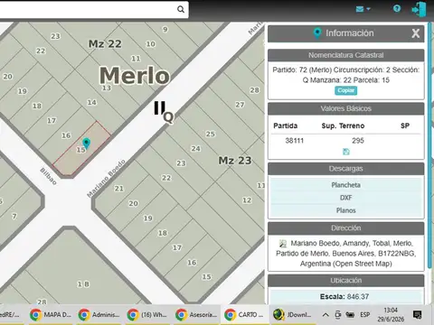Screen dimensions: 434x325
Task: Click the ESP language indicator
Action: click(x=365, y=315)
